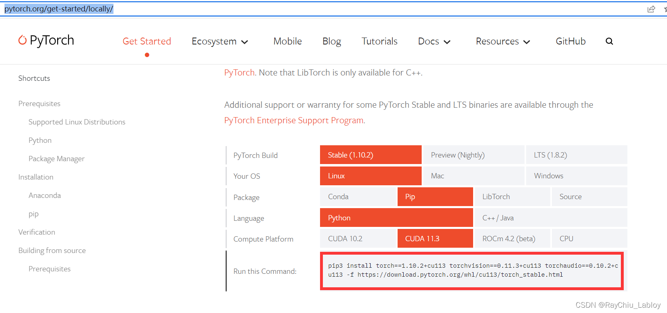Choose ROCm 4.2 (beta) compute platform

512,238
